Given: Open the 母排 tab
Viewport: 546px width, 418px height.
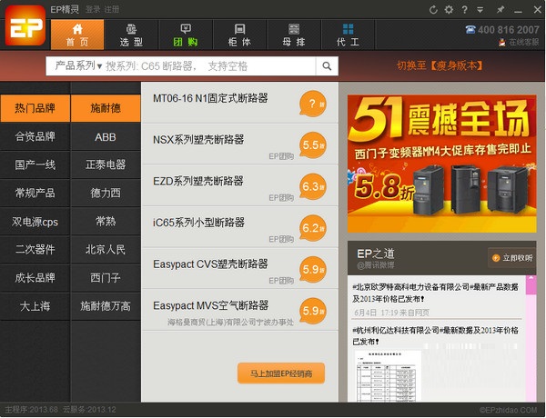Looking at the screenshot, I should (294, 35).
